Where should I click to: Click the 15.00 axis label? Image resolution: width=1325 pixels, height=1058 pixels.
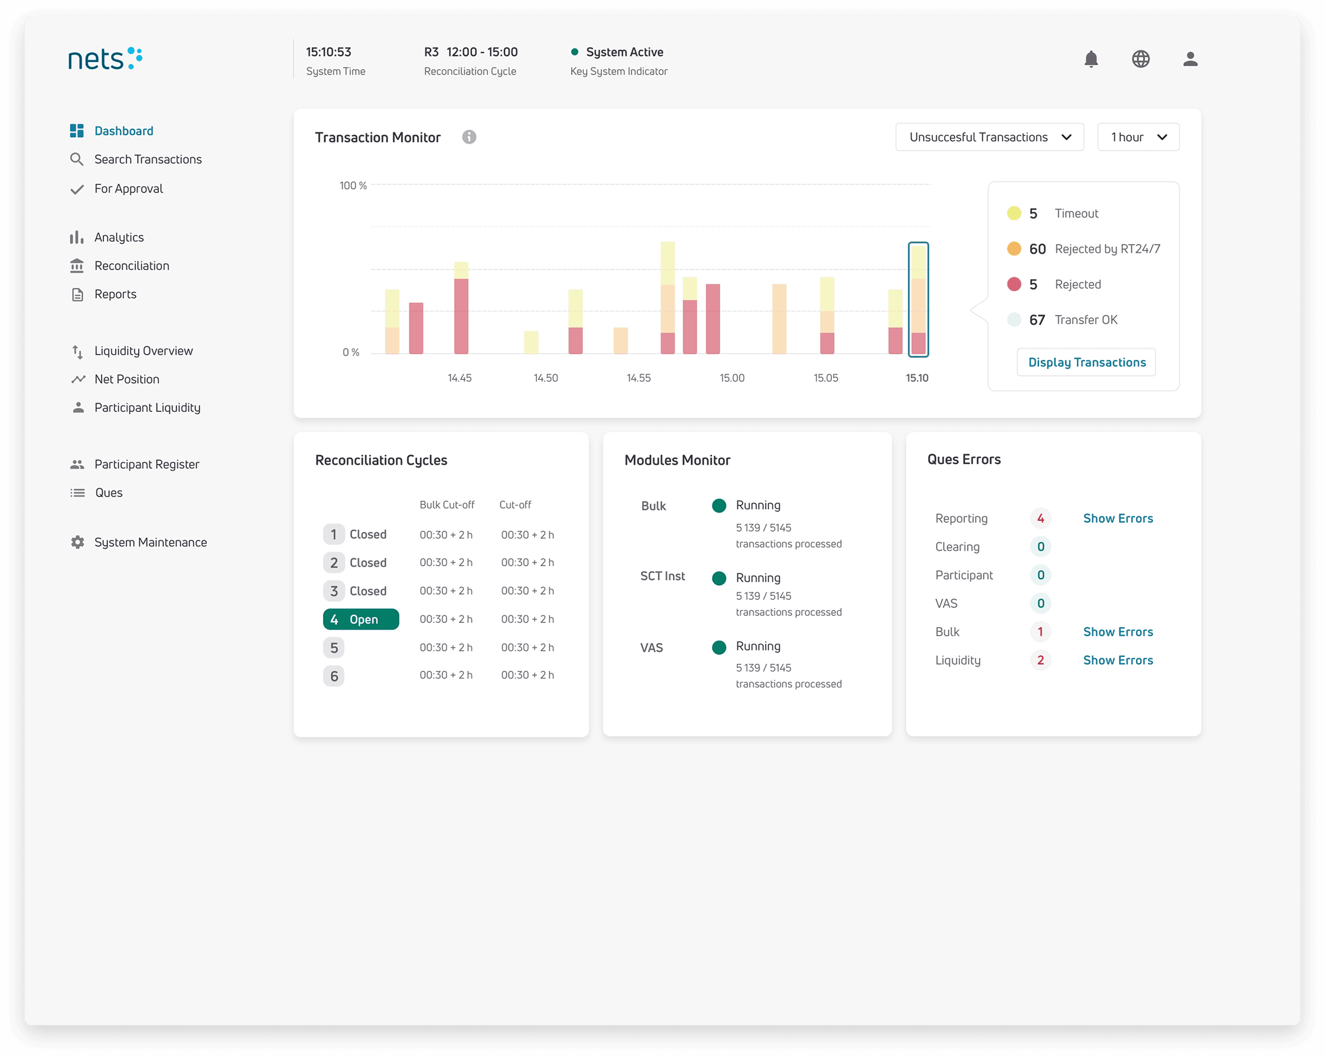(732, 378)
